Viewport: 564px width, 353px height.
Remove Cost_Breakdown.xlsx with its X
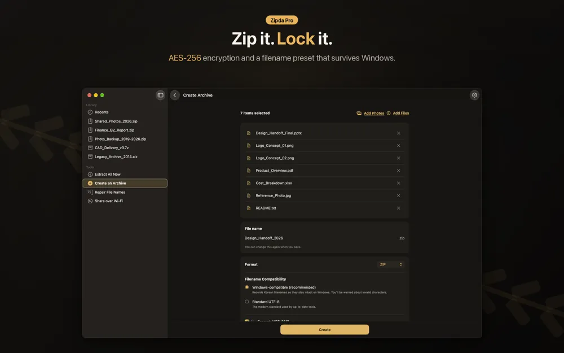point(399,183)
